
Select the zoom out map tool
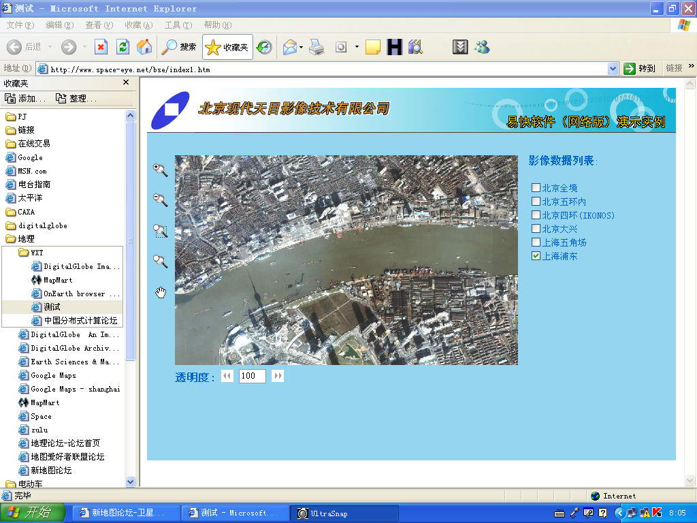click(x=160, y=200)
